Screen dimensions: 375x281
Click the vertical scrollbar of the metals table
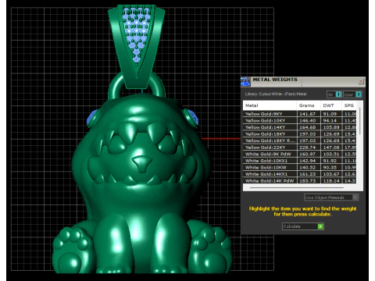359,121
